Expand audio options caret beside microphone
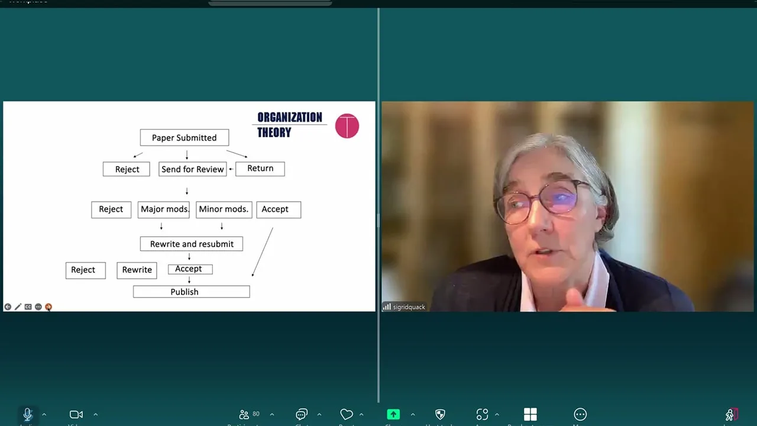757x426 pixels. pyautogui.click(x=44, y=415)
